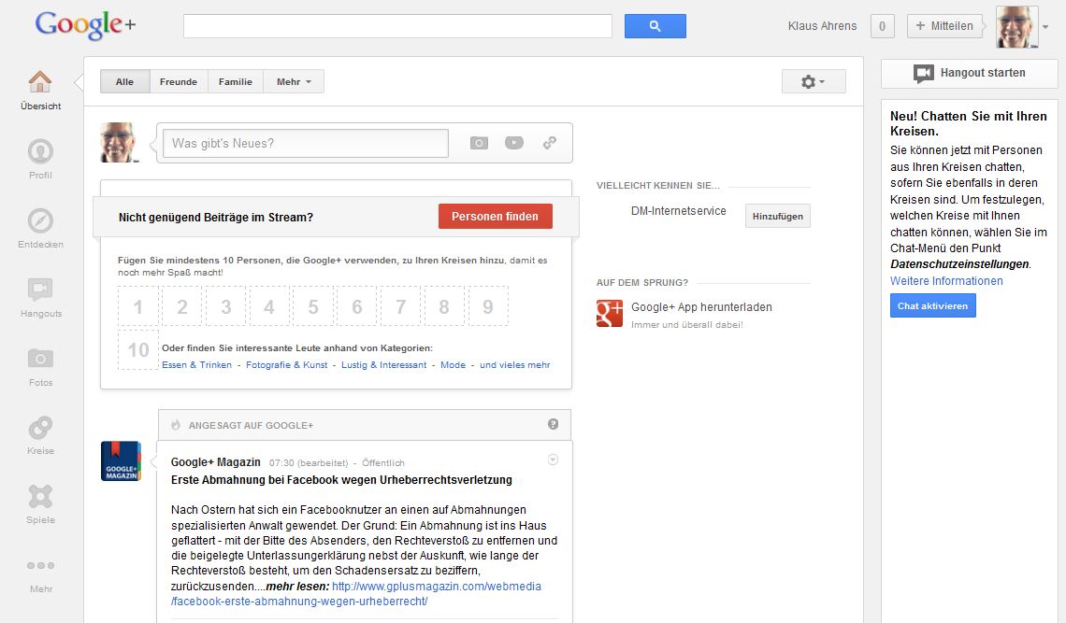Click Google+ App herunterladen
This screenshot has height=623, width=1066.
point(701,307)
